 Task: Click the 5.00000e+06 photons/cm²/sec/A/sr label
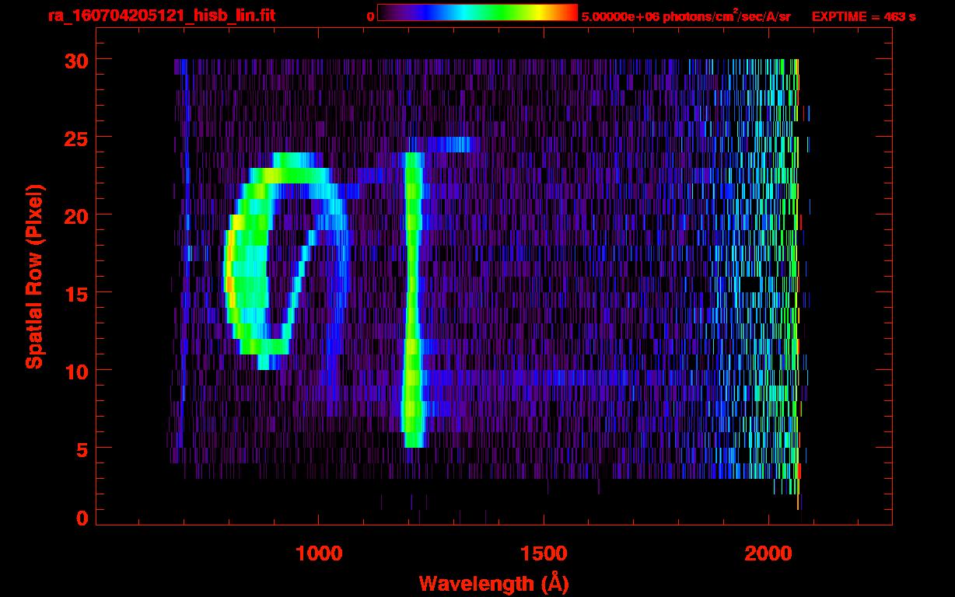686,15
